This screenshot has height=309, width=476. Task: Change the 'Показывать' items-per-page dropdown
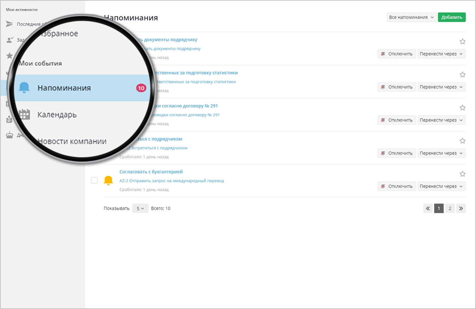tap(140, 208)
